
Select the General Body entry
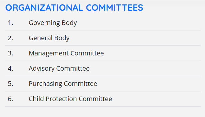point(49,38)
